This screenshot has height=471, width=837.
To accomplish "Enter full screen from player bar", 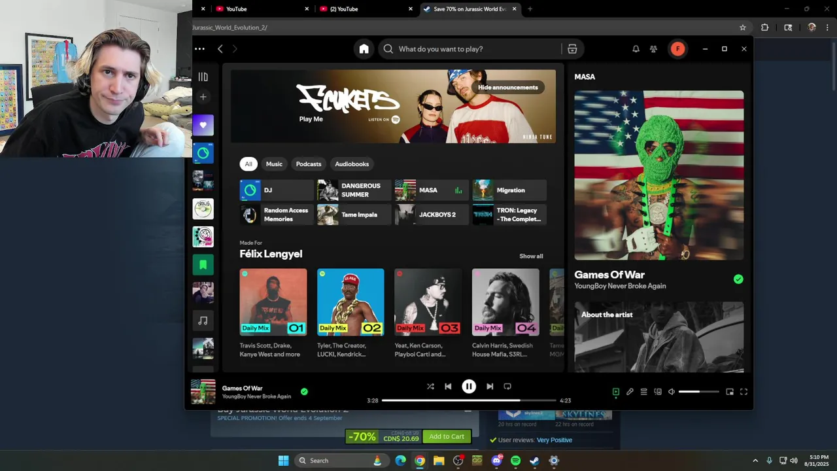I will click(x=743, y=392).
